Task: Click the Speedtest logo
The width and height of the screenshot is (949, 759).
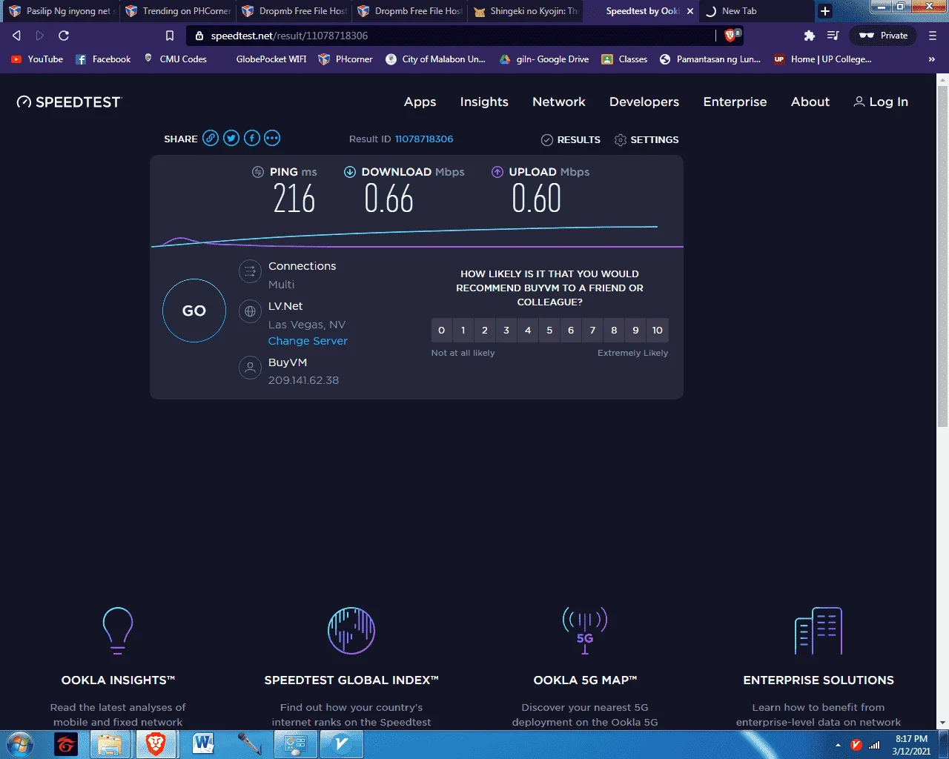Action: coord(69,102)
